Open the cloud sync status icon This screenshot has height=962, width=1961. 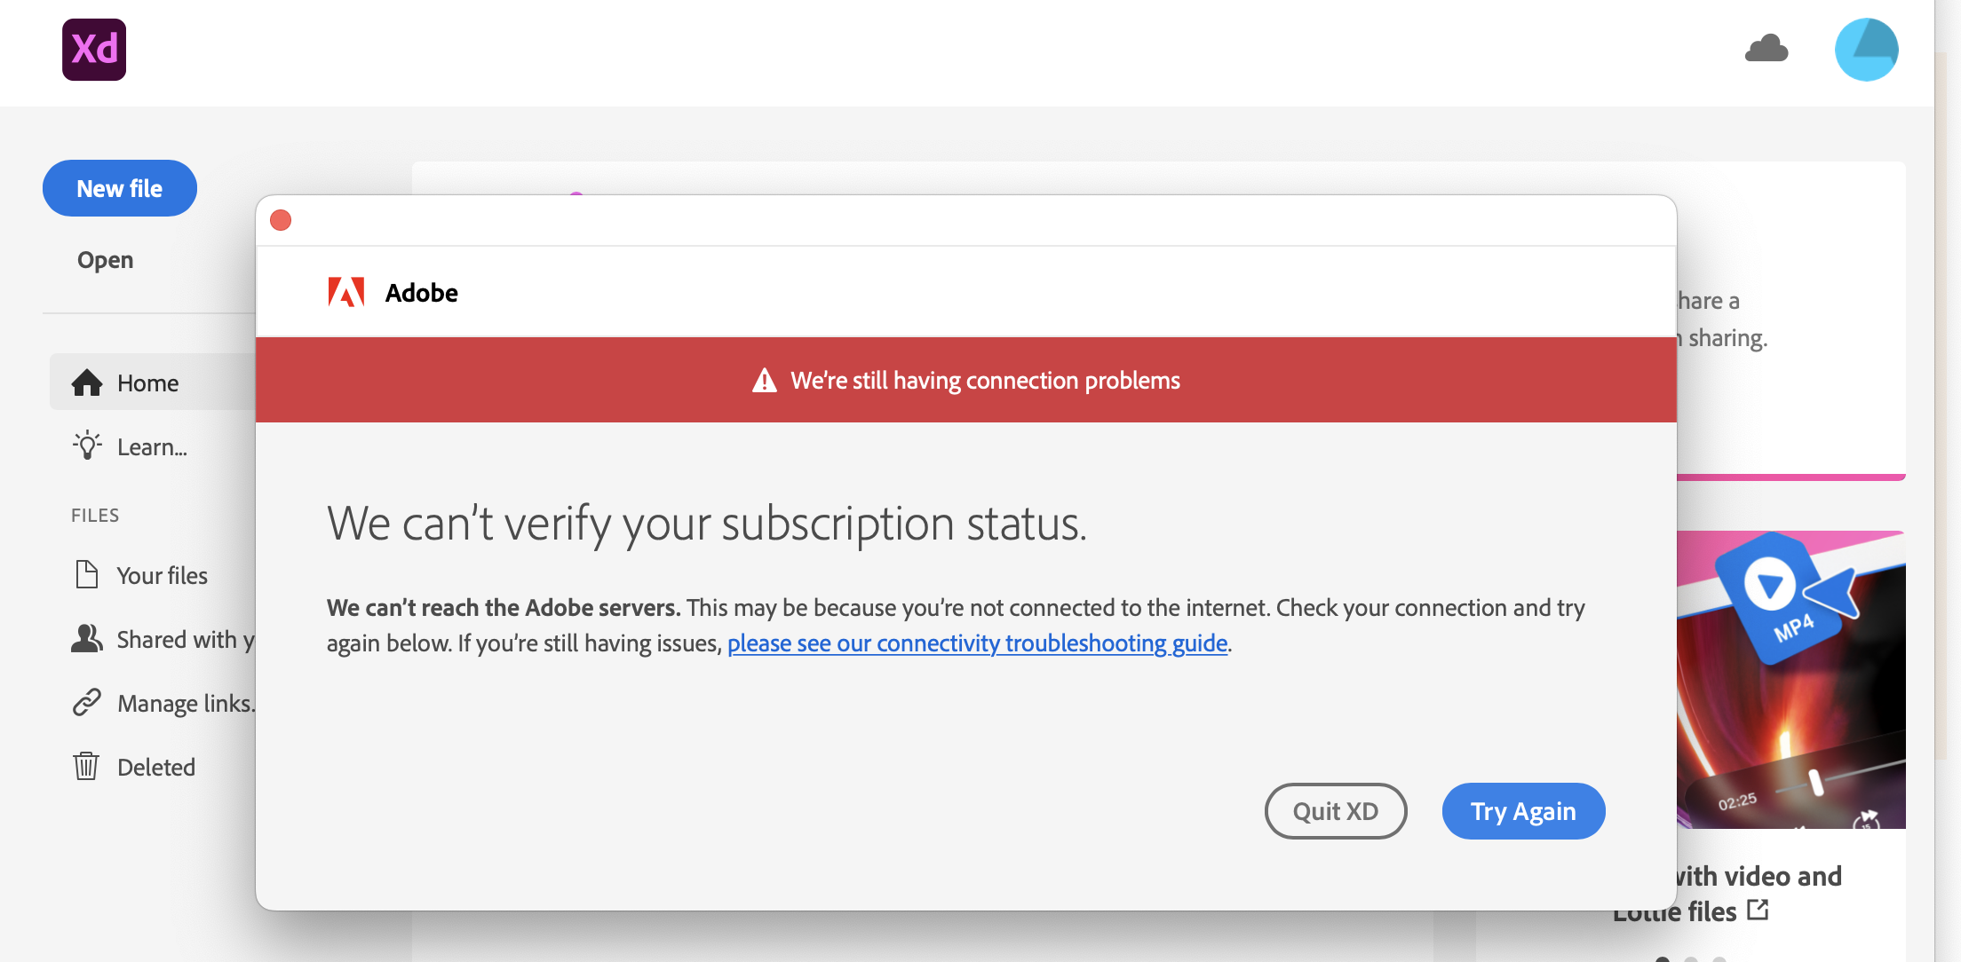coord(1766,49)
